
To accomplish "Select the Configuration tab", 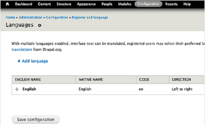I will click(x=148, y=4).
